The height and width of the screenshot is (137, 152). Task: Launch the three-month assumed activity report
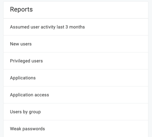click(76, 27)
